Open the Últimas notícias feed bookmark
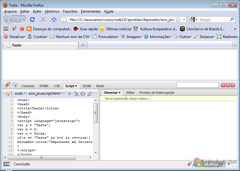240x171 pixels. click(x=116, y=29)
